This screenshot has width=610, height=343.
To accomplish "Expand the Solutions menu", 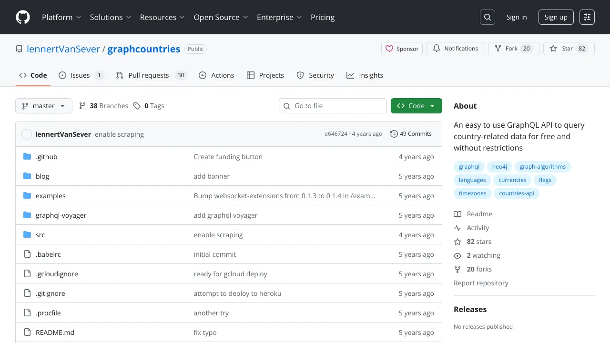I will 111,17.
